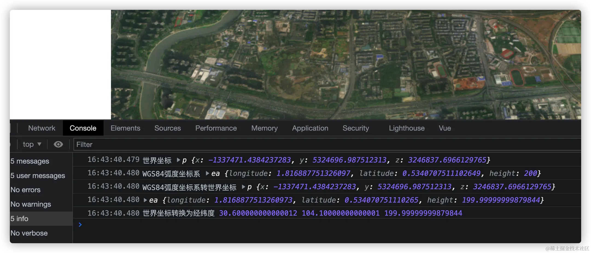Toggle the live expression eye icon
This screenshot has width=591, height=253.
point(58,144)
